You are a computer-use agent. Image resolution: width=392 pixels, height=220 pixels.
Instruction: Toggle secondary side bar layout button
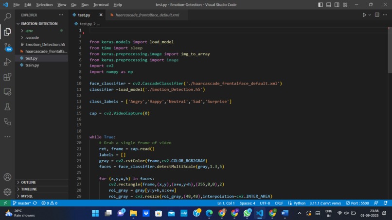(x=337, y=5)
